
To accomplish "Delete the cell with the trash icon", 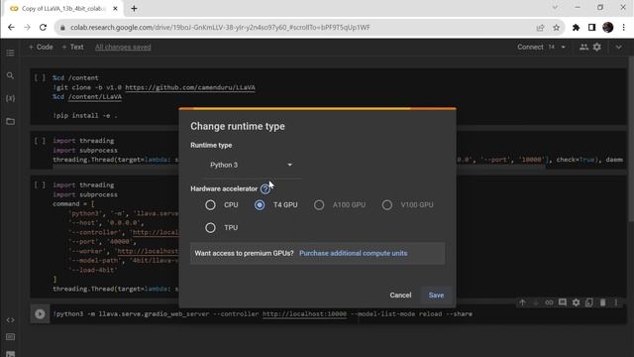I will pyautogui.click(x=602, y=302).
